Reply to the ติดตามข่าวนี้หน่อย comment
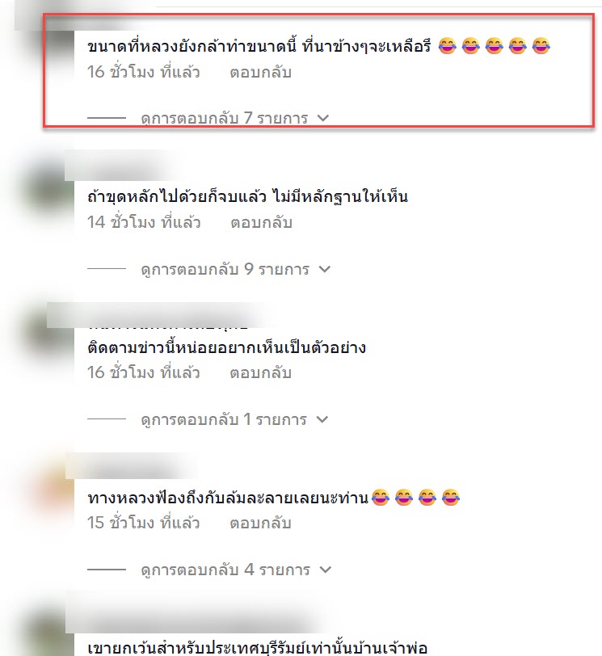The width and height of the screenshot is (602, 656). click(x=260, y=372)
